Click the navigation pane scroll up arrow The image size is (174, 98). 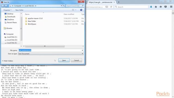tap(21, 13)
